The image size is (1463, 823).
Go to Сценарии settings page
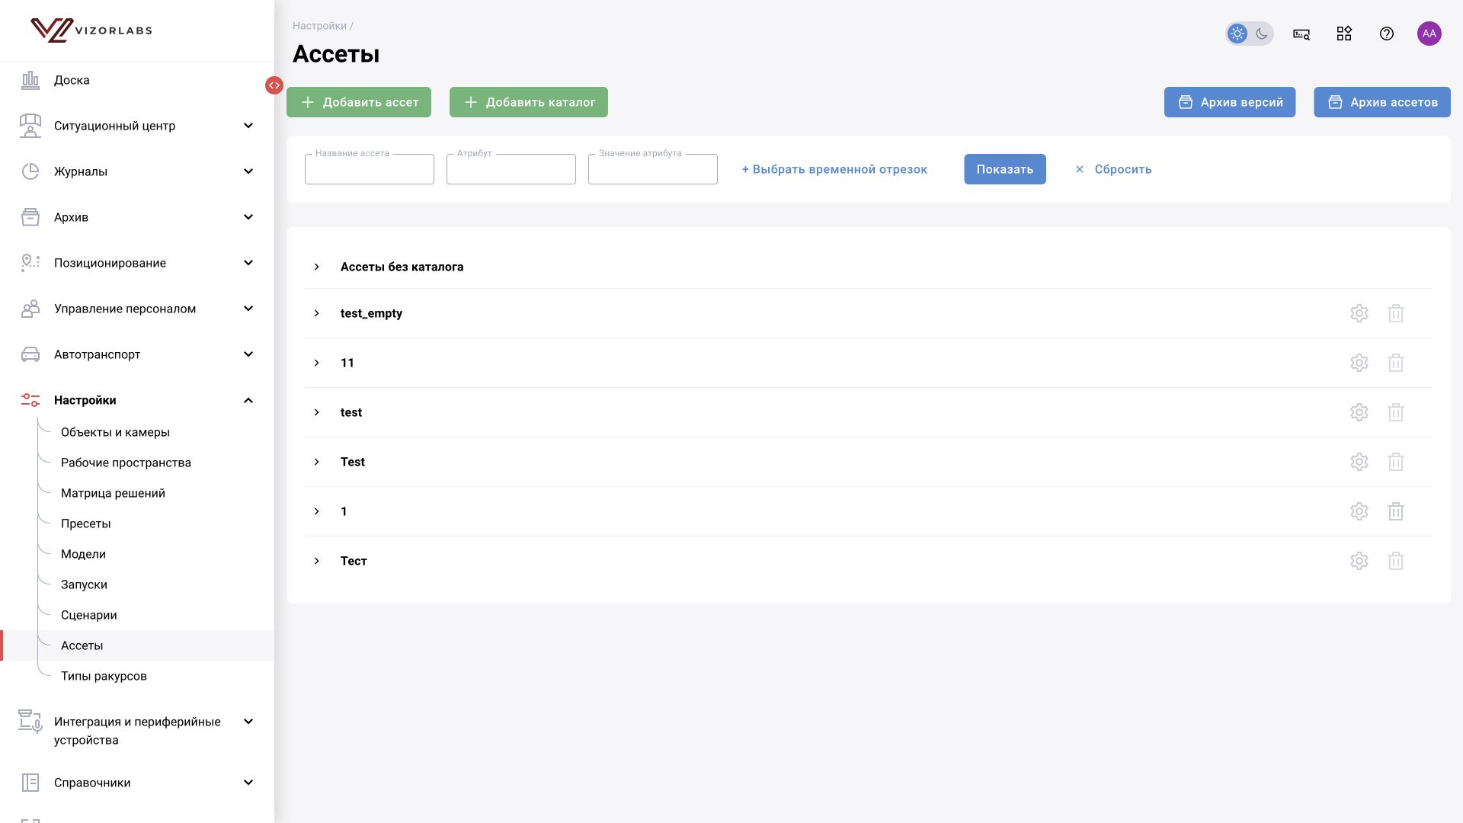coord(88,615)
